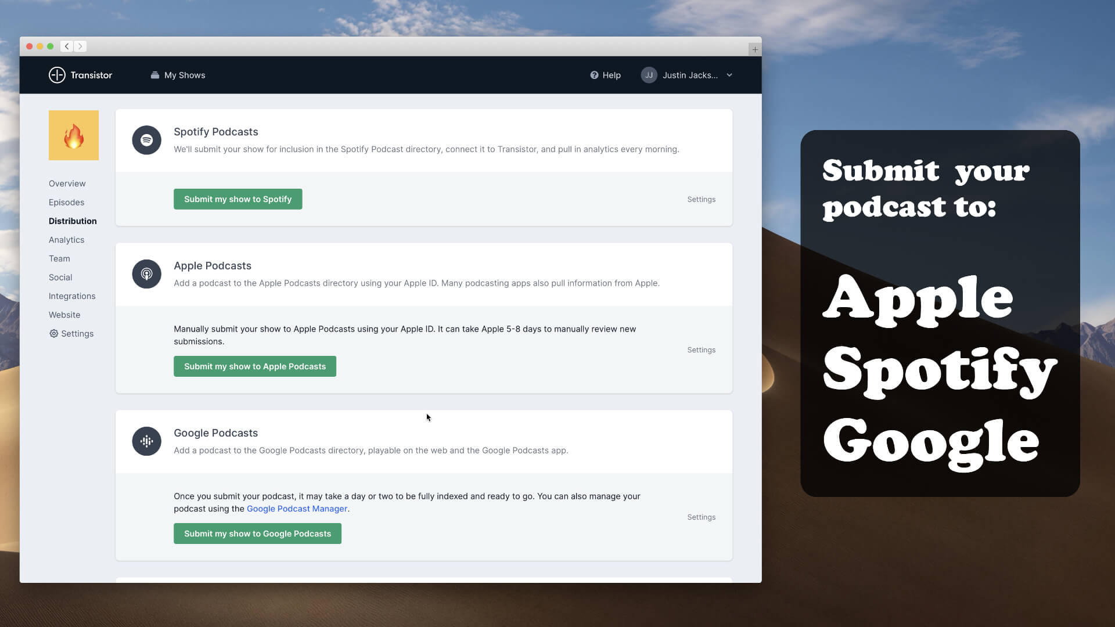
Task: Click the user avatar icon for Justin Jackson
Action: point(649,74)
